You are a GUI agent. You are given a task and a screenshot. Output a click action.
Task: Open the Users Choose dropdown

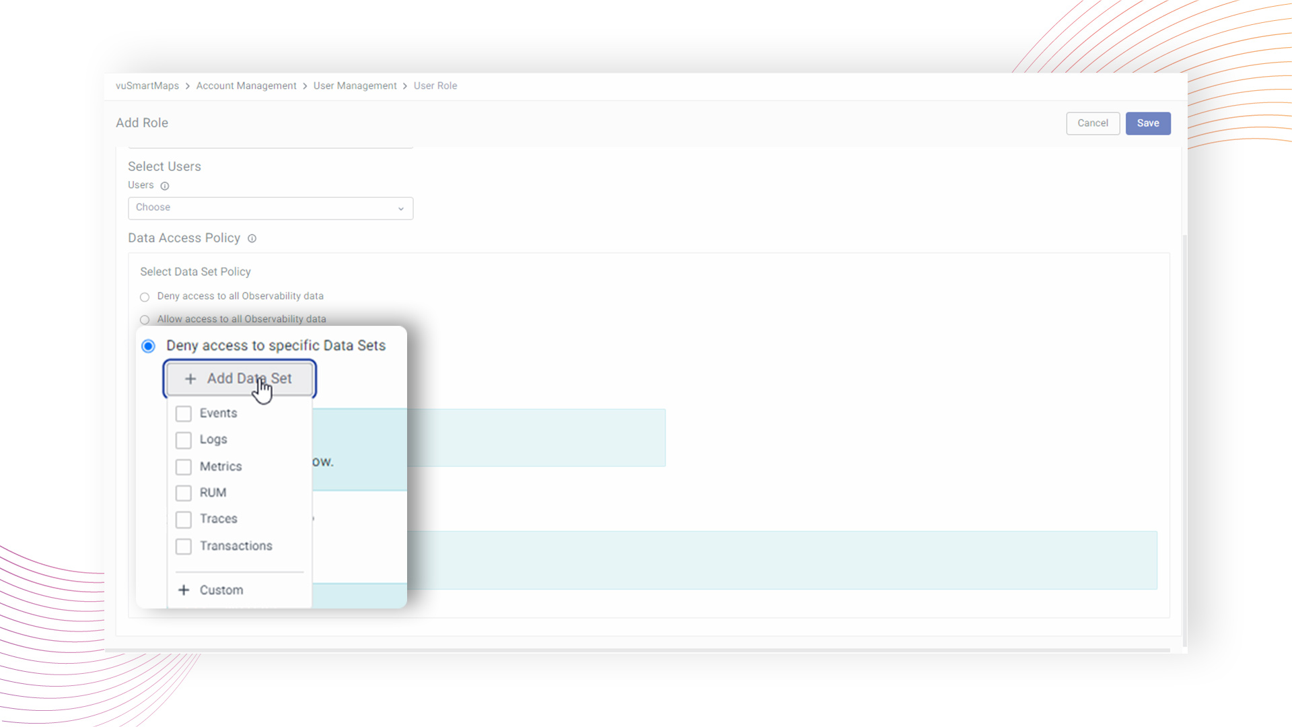coord(271,208)
